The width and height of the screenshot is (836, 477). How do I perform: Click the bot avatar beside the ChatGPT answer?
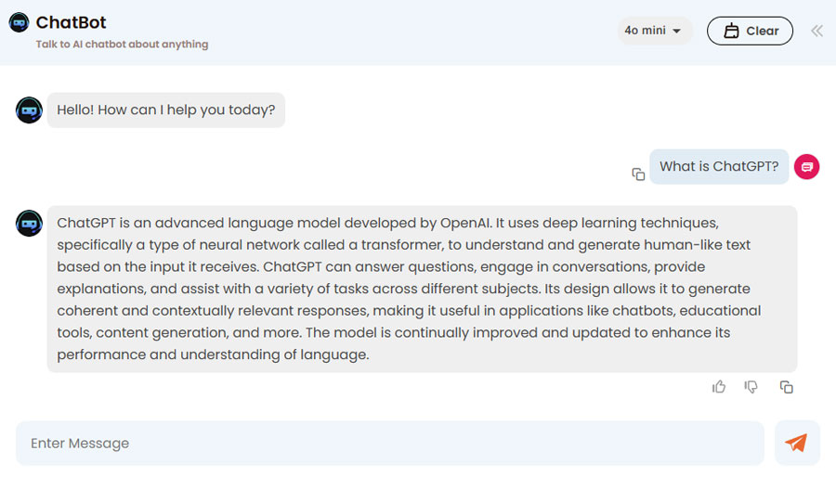[29, 223]
